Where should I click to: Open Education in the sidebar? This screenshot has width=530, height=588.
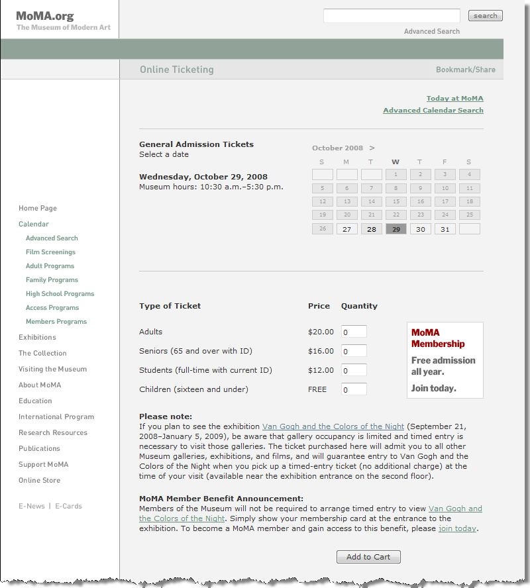tap(35, 401)
